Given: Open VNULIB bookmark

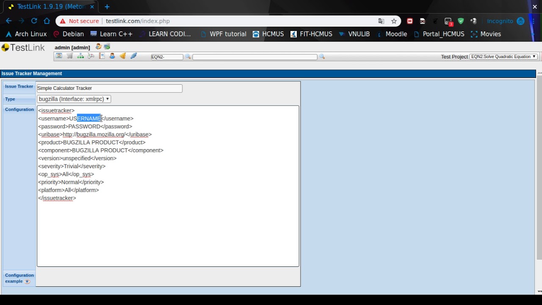Looking at the screenshot, I should click(x=354, y=34).
